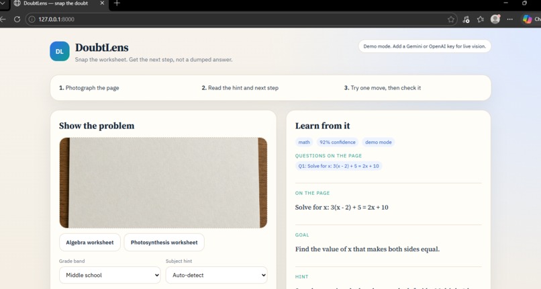Click the QUESTIONS ON THE PAGE label

click(x=328, y=156)
